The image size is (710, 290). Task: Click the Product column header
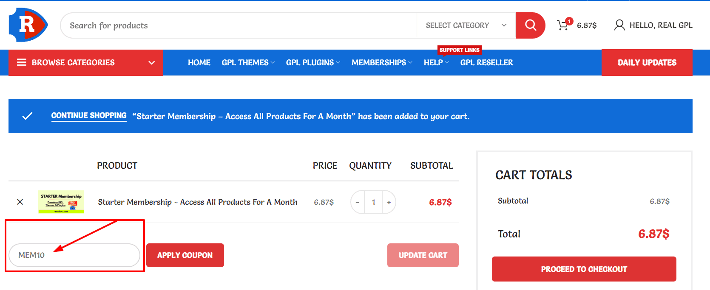click(117, 165)
